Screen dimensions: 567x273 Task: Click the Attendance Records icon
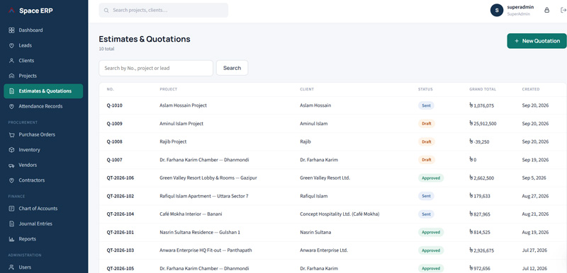point(11,106)
